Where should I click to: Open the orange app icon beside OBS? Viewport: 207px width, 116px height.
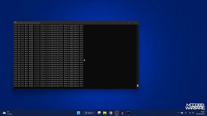click(x=123, y=113)
